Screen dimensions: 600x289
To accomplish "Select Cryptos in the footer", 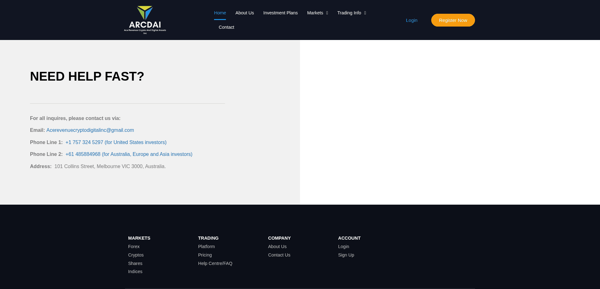I will [x=136, y=255].
